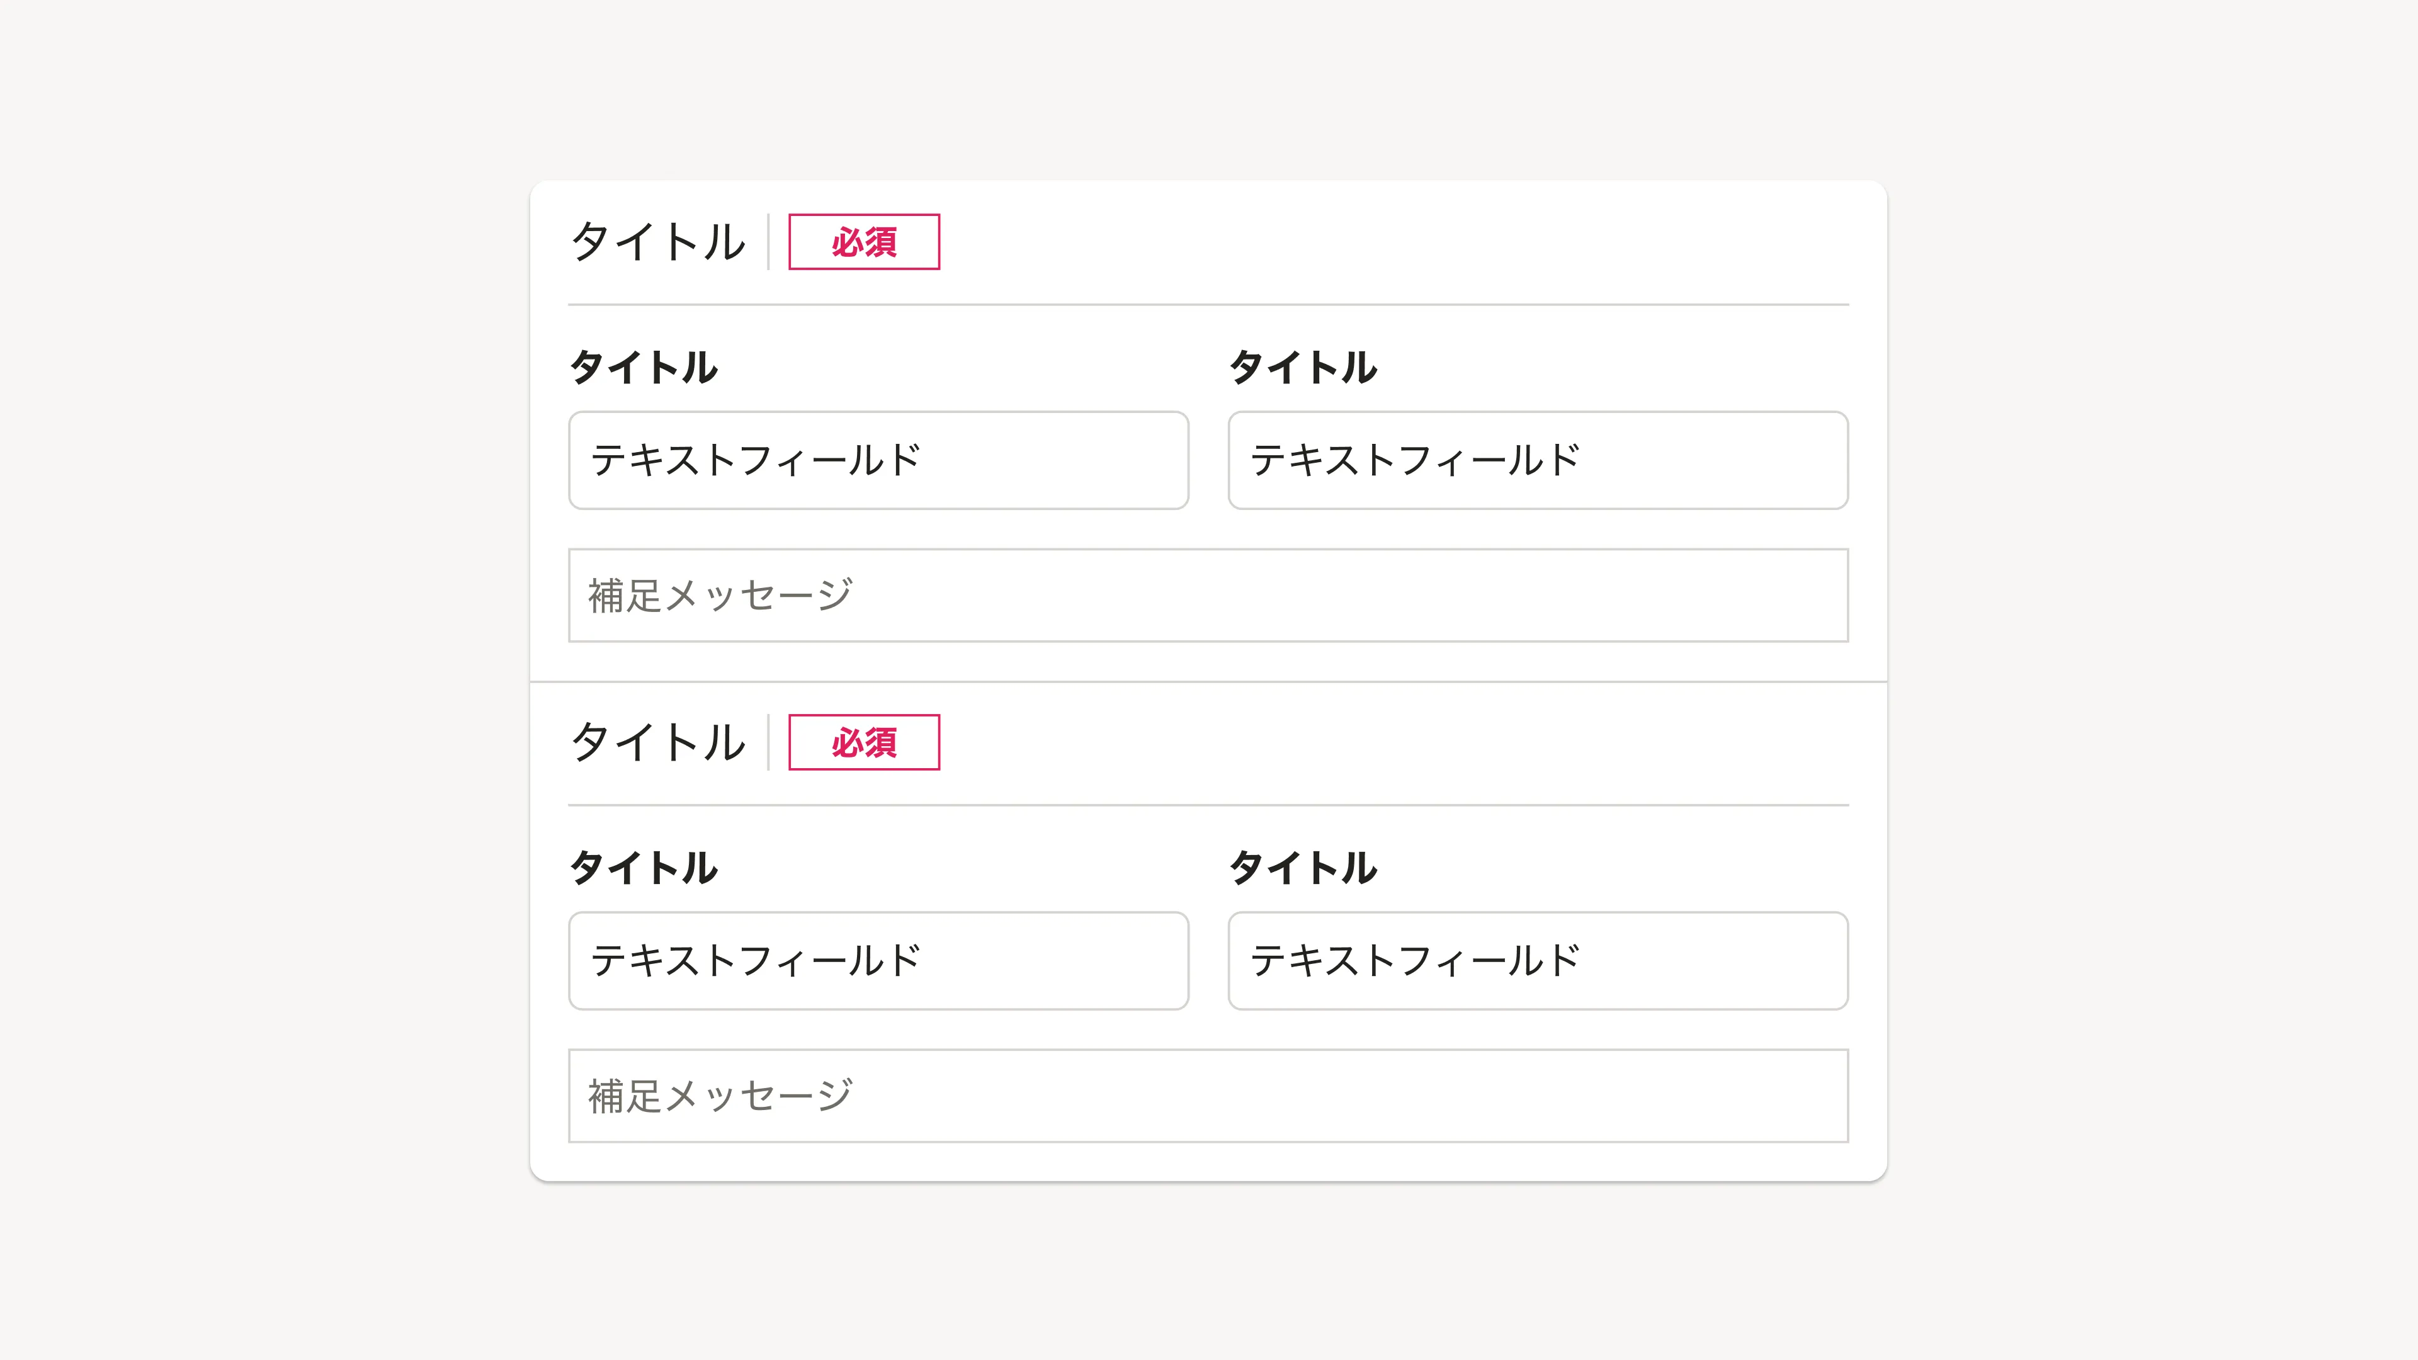Image resolution: width=2418 pixels, height=1360 pixels.
Task: Click the upper section's heading タイトル beside 必須
Action: pyautogui.click(x=658, y=242)
